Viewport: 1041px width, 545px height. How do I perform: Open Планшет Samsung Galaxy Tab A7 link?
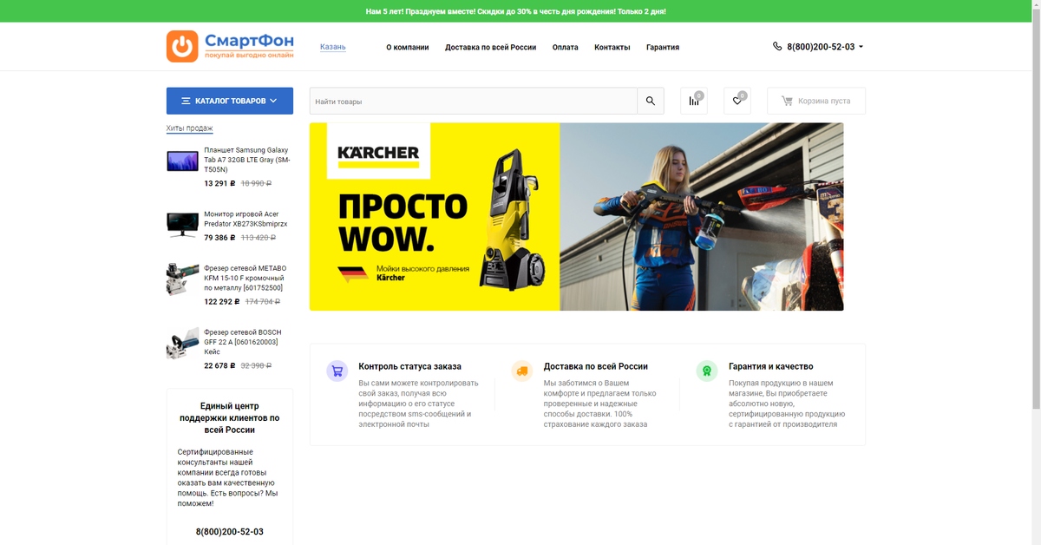pos(247,160)
